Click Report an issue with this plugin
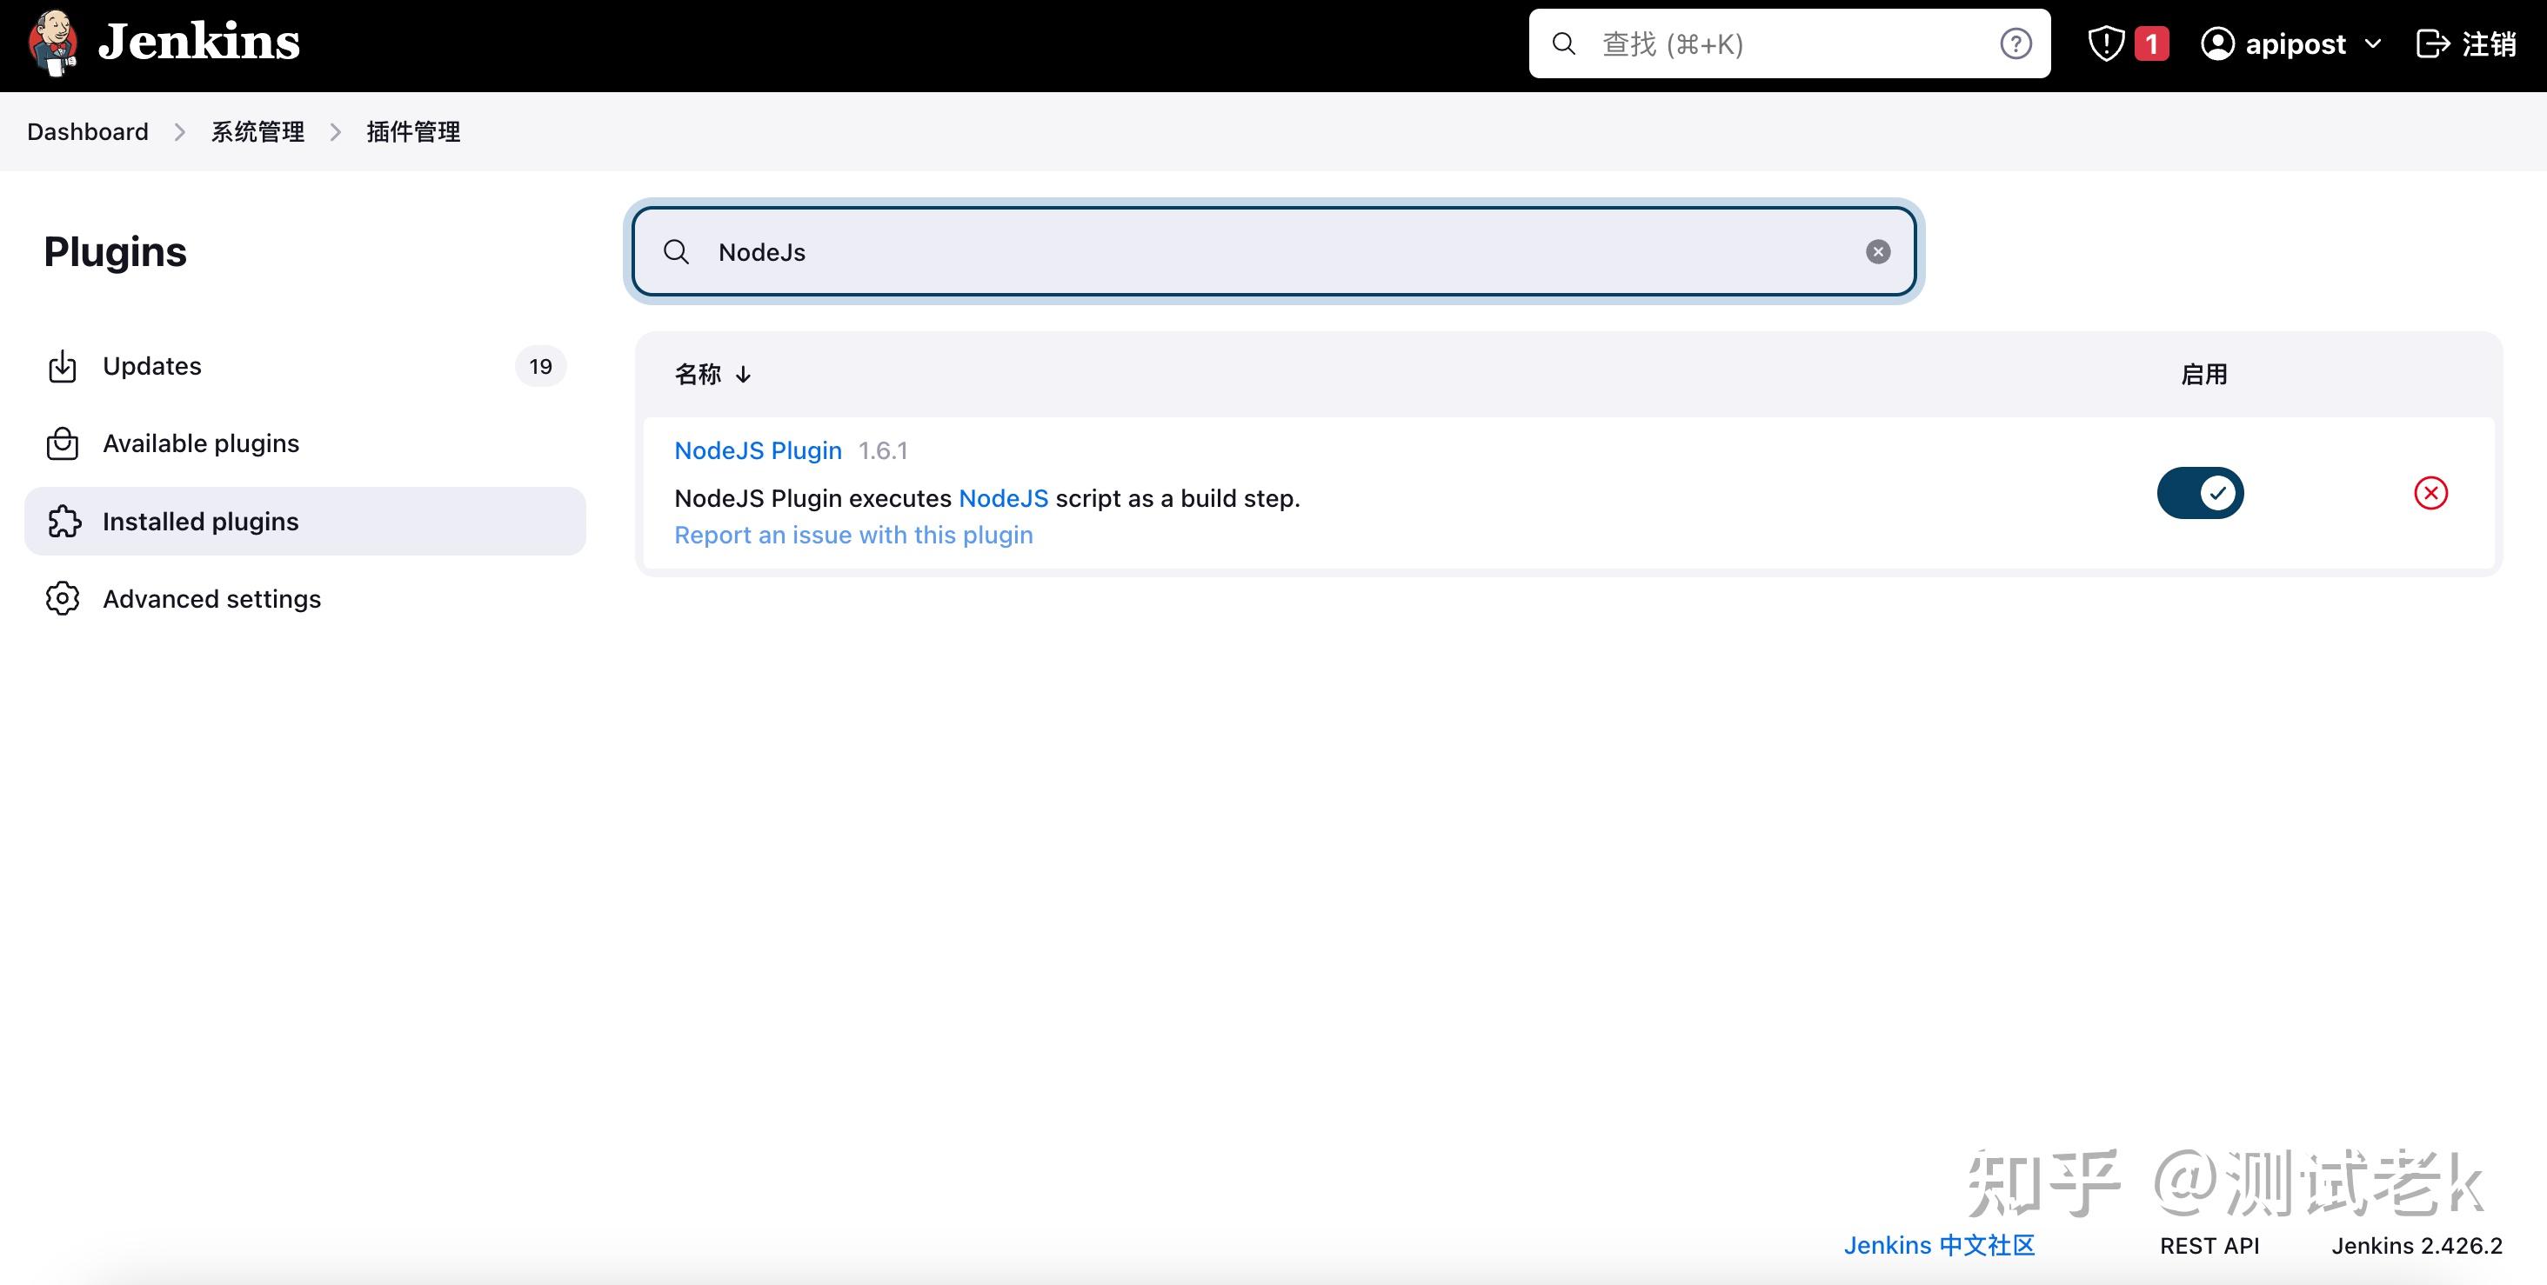Viewport: 2547px width, 1285px height. click(852, 535)
